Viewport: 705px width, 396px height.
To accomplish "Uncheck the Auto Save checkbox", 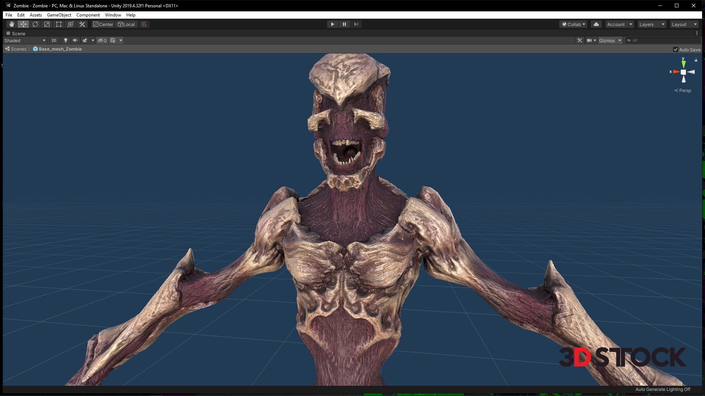I will coord(676,49).
